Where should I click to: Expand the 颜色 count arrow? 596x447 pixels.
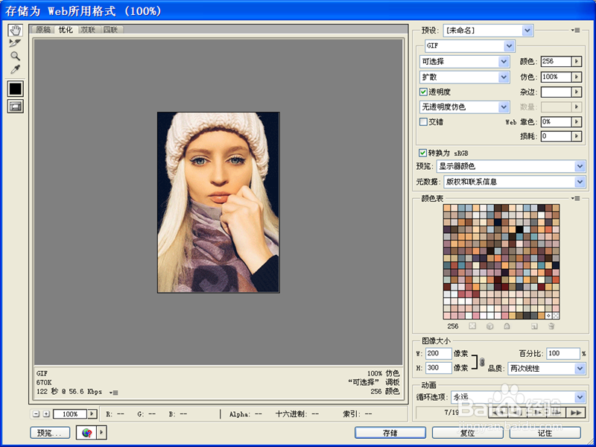[x=577, y=61]
